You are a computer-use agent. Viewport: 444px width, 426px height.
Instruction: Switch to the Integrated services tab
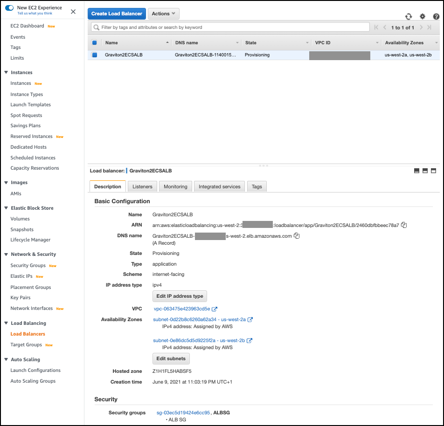(x=220, y=186)
